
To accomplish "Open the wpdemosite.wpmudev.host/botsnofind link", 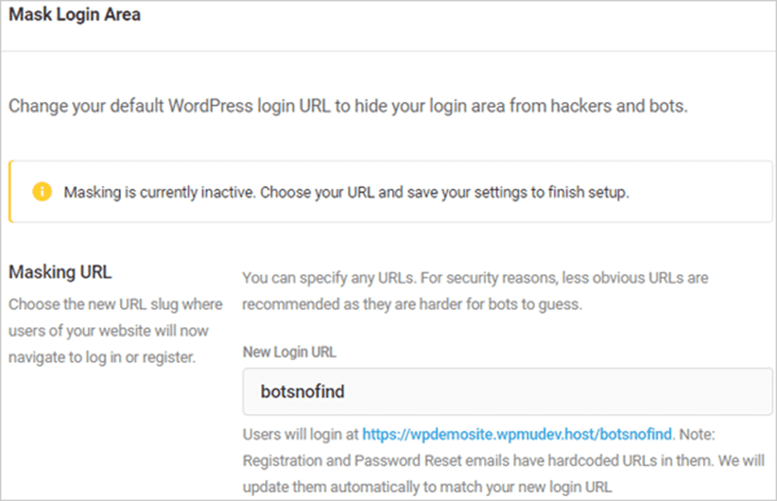I will pyautogui.click(x=518, y=434).
